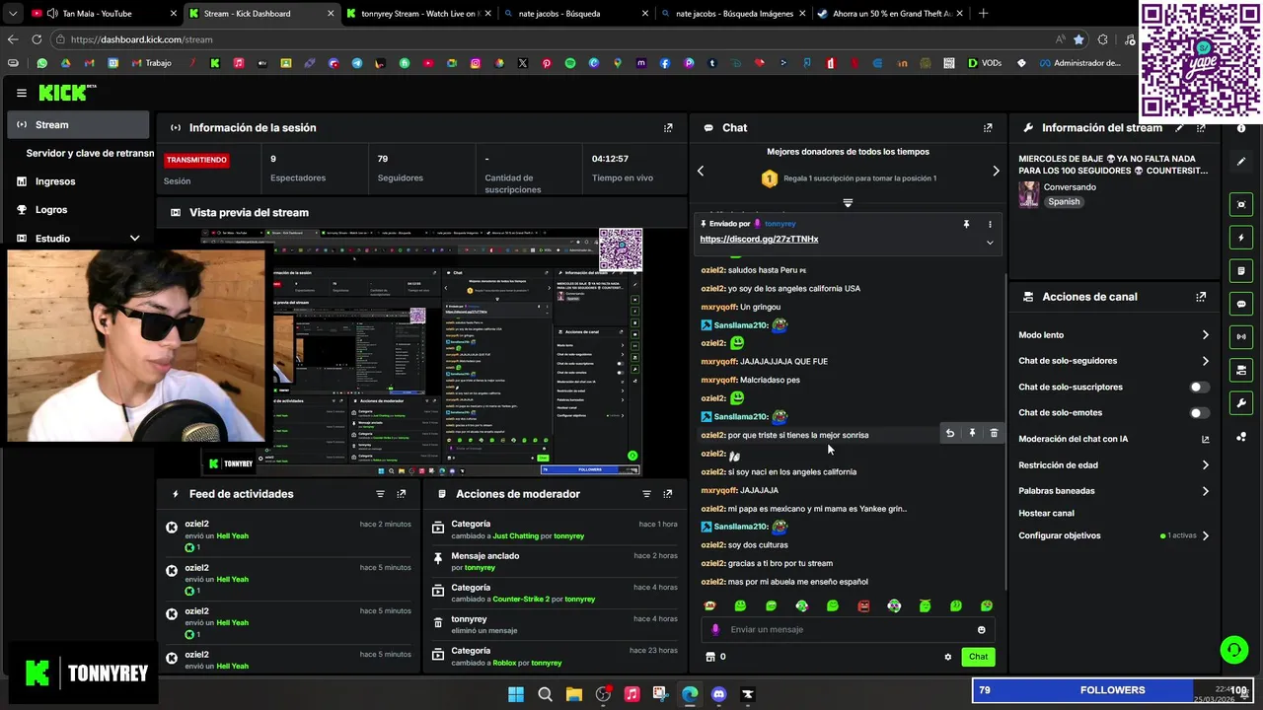
Task: Open pinned message three-dot options
Action: [x=990, y=224]
